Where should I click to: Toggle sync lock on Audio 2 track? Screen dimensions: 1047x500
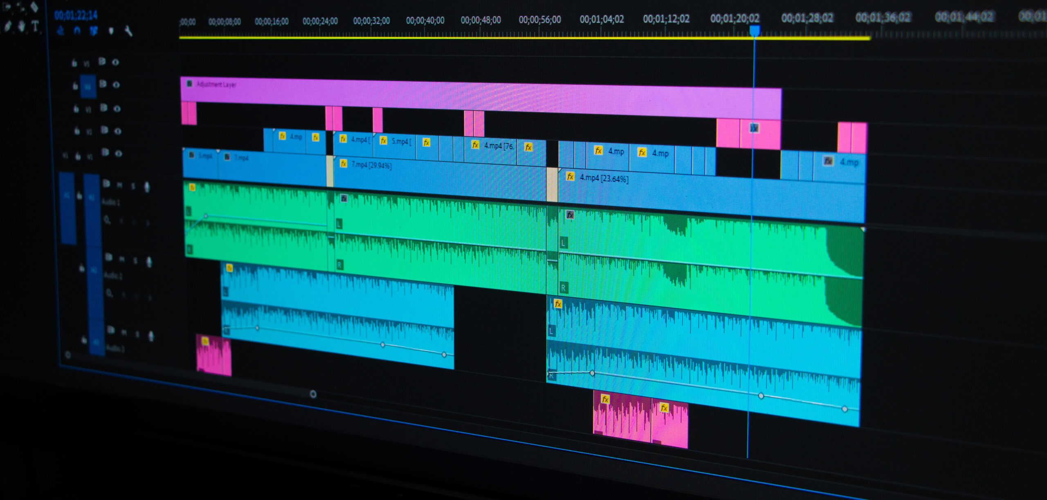108,257
